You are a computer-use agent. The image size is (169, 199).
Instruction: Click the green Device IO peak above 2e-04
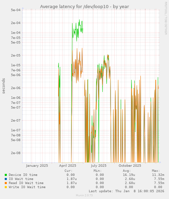80,20
